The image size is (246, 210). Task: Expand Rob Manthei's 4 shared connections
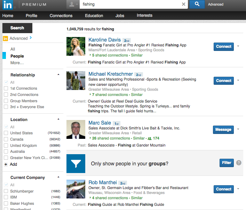point(90,197)
